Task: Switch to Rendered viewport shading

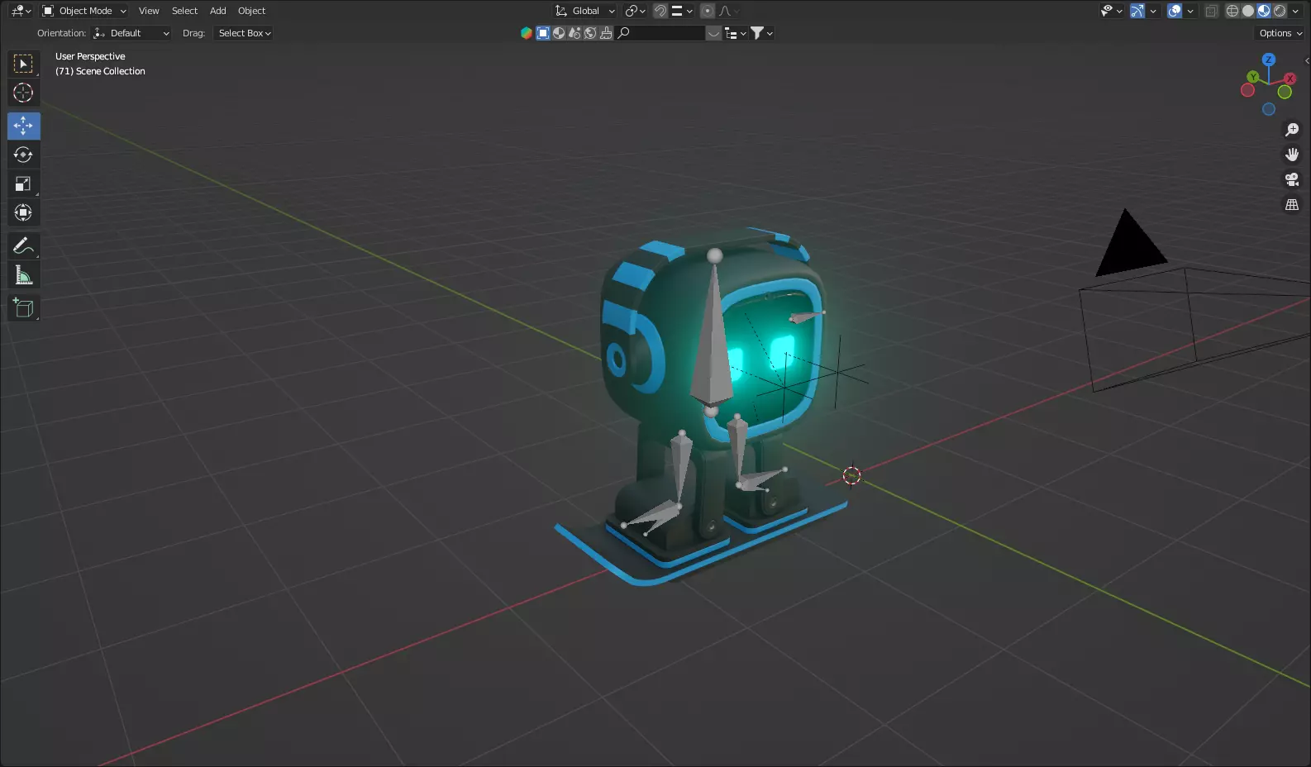Action: (1280, 11)
